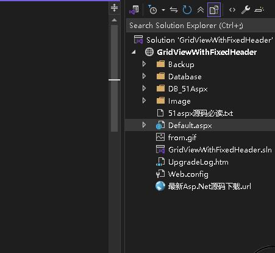
Task: Open Properties via the wrench icon
Action: pos(246,10)
